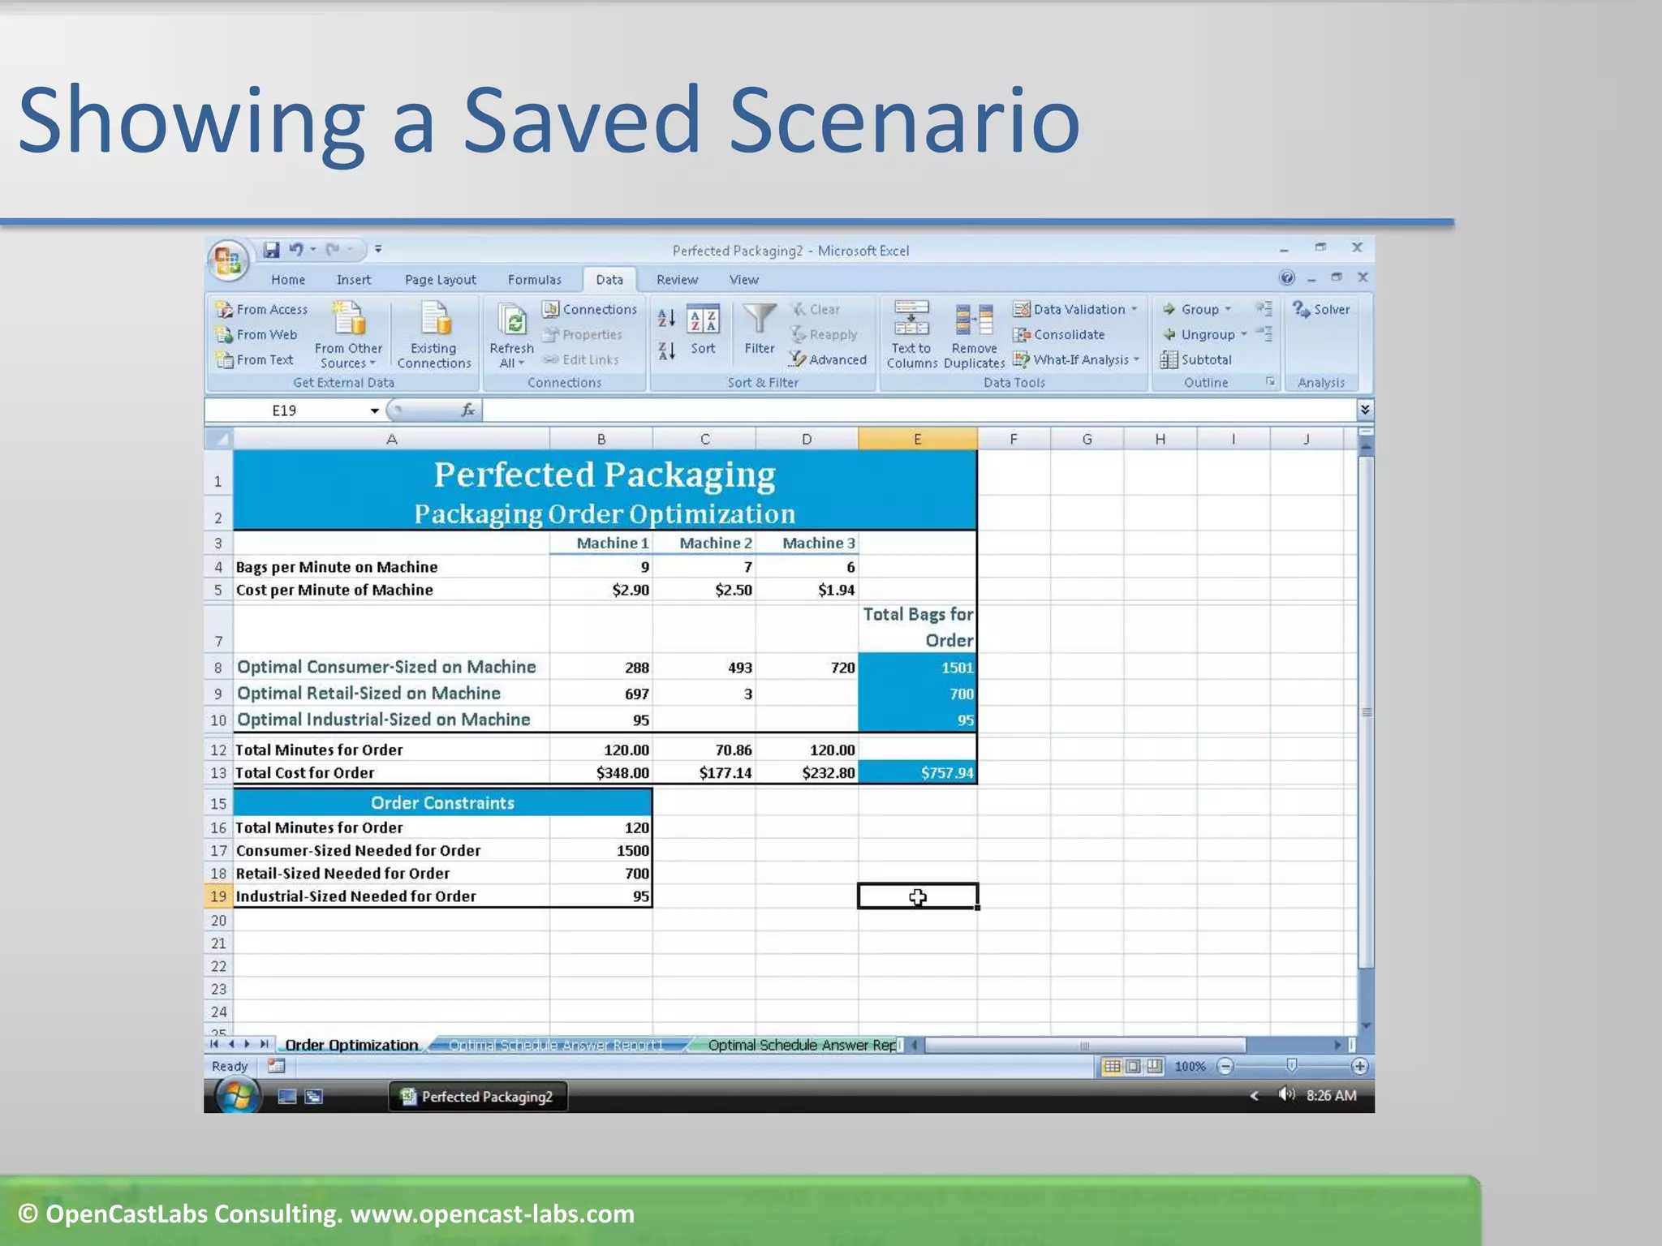The width and height of the screenshot is (1662, 1246).
Task: Click the Office button orb
Action: [227, 260]
